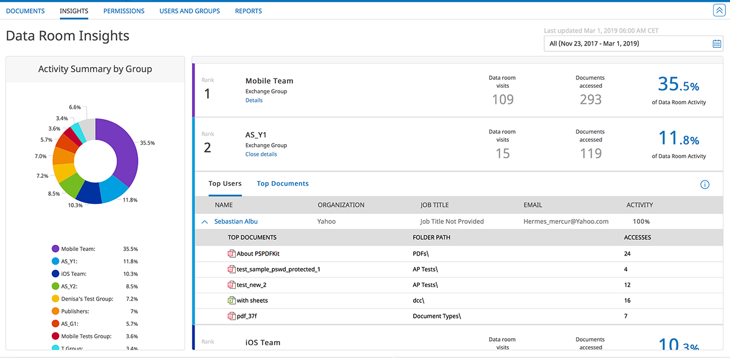Open Sebastian Albu's user profile link
Image resolution: width=730 pixels, height=358 pixels.
coord(236,221)
